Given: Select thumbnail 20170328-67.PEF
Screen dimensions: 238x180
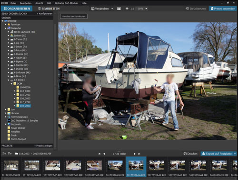Looking at the screenshot, I should (157, 167).
